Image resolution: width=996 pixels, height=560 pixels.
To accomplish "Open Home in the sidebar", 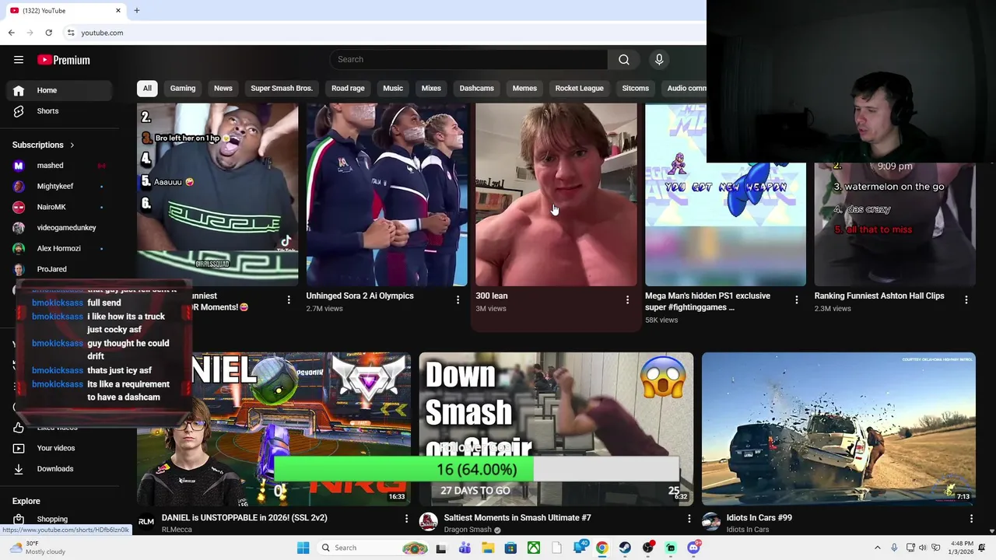I will [59, 90].
